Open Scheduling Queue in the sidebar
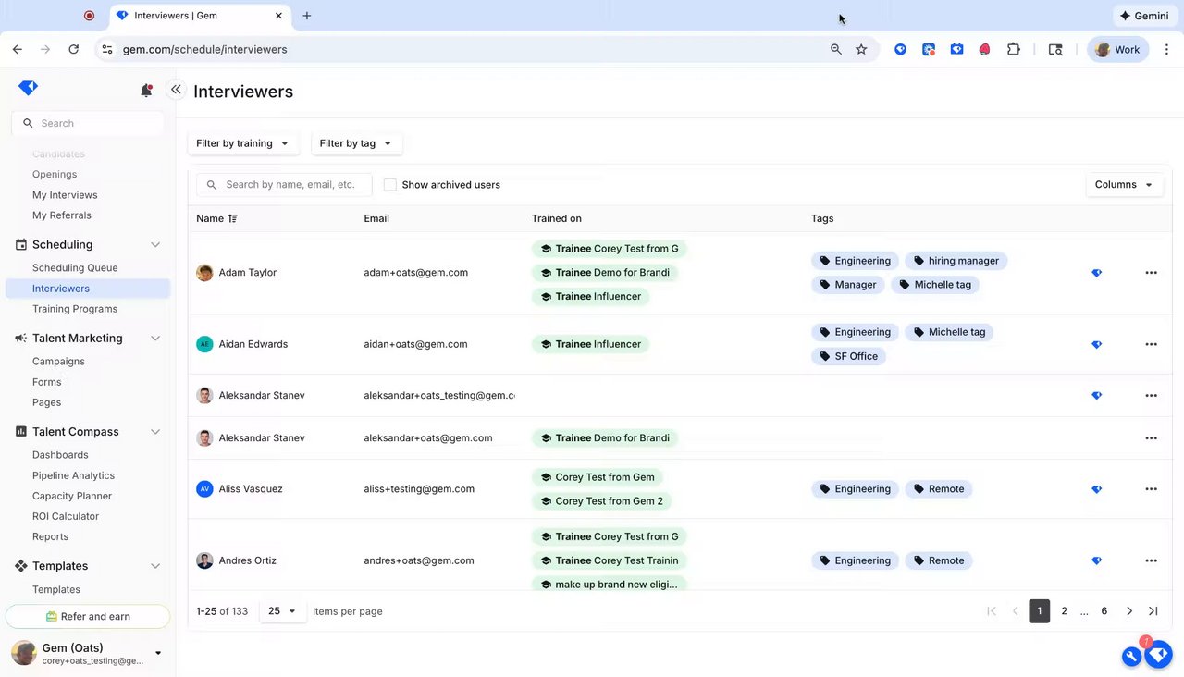 coord(75,268)
